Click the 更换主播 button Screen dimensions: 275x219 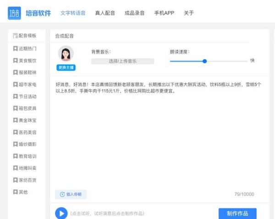(x=66, y=67)
